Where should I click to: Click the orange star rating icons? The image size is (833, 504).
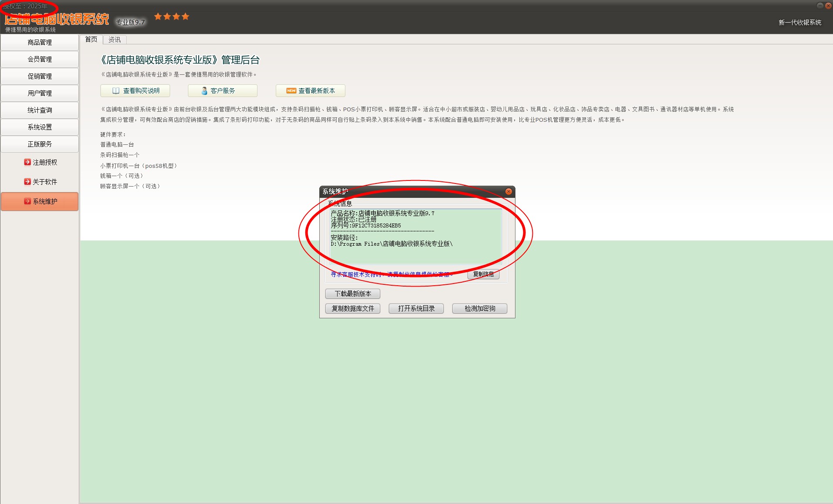click(172, 17)
